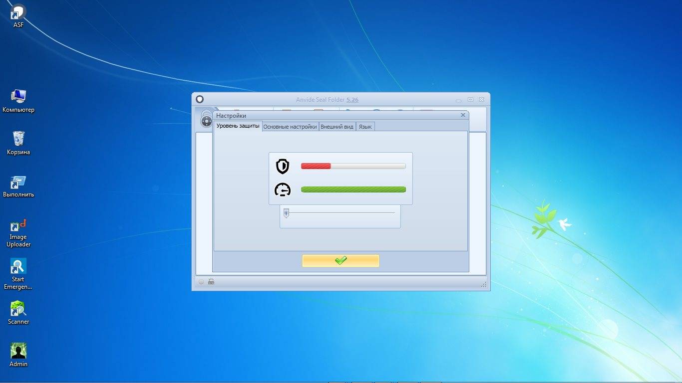Select the Корзина recycle bin icon
The width and height of the screenshot is (682, 383).
18,143
